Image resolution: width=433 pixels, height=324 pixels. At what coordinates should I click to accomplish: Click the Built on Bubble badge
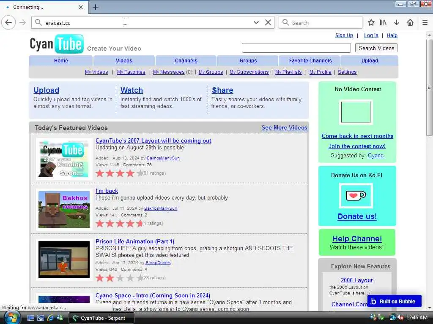(x=395, y=301)
